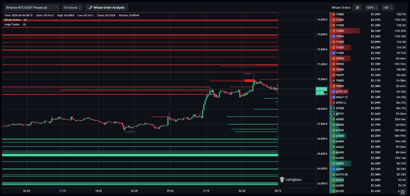Click the 08:15 time label on the time axis
Image resolution: width=410 pixels, height=196 pixels.
(x=278, y=191)
